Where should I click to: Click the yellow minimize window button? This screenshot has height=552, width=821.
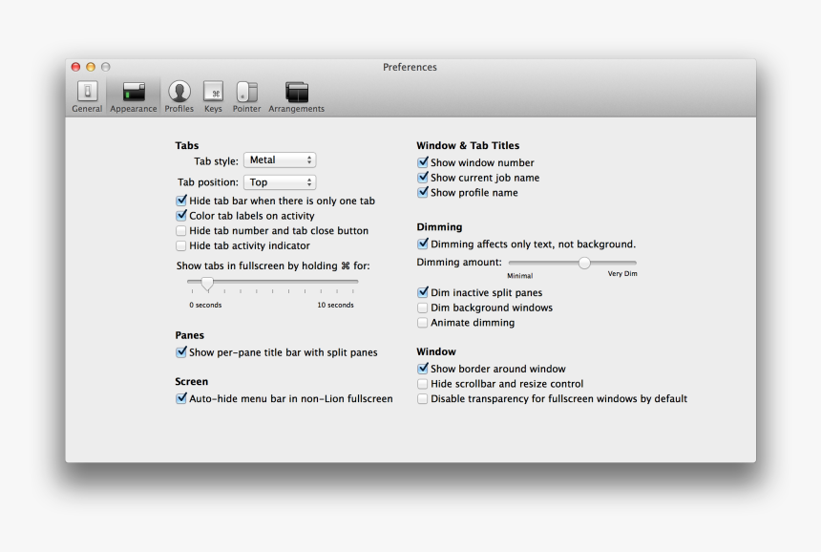(91, 67)
